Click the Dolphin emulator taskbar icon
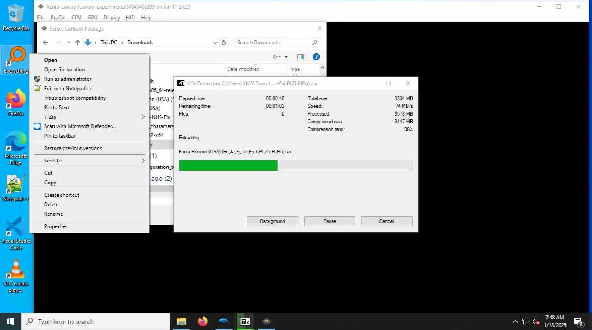Screen dimensions: 592x330 (224, 321)
